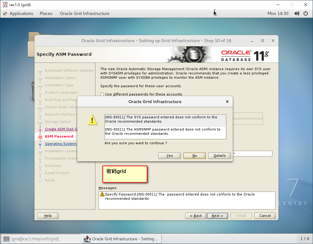Viewport: 313px width, 244px height.
Task: Click the Finish step
Action: (50, 180)
